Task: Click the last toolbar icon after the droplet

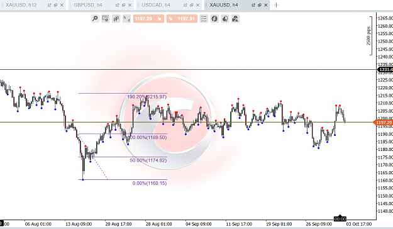Action: click(x=235, y=19)
